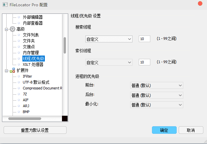Open the 搜索线程 mode dropdown
207x144 pixels.
tap(108, 39)
